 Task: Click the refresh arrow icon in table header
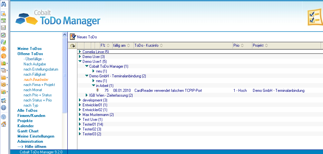pyautogui.click(x=73, y=46)
